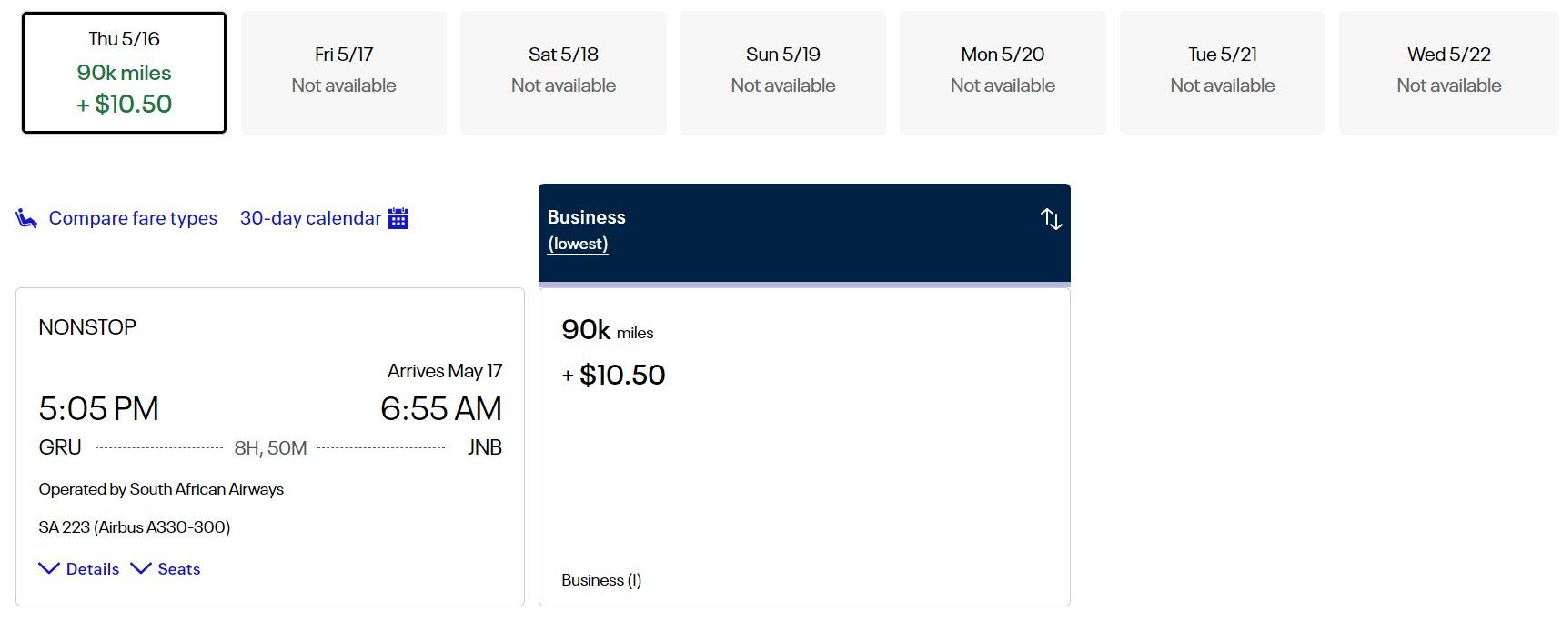Screen dimensions: 1562x641
Task: Expand the Seats chevron
Action: (x=141, y=568)
